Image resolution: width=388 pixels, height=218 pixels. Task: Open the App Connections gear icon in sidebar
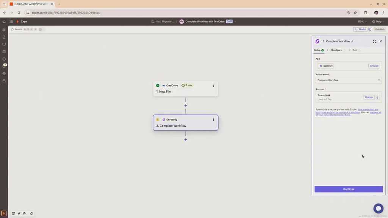(4, 73)
